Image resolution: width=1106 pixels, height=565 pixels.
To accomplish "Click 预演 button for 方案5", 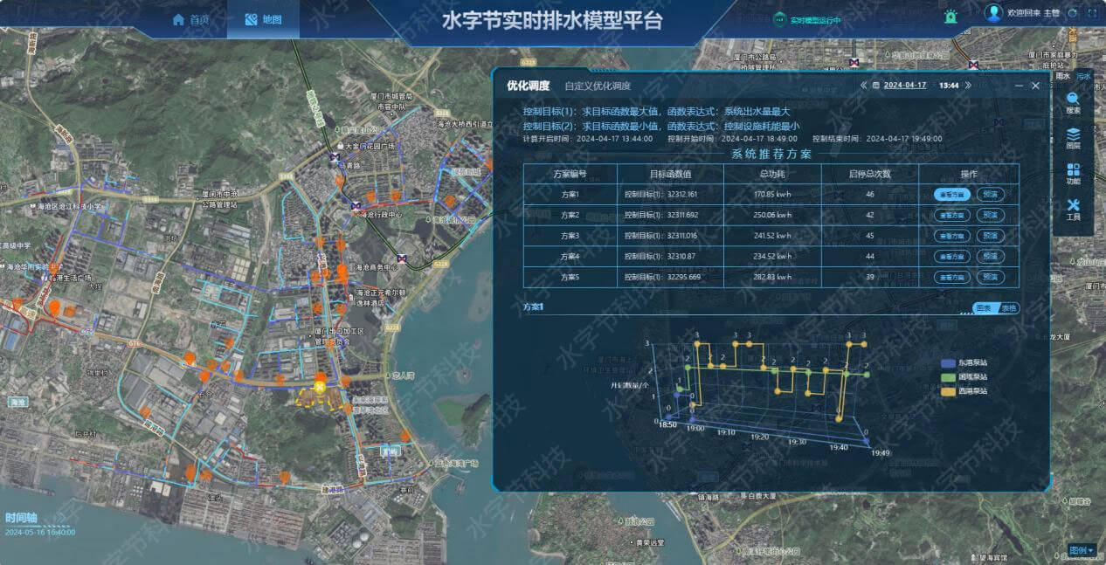I will tap(990, 278).
